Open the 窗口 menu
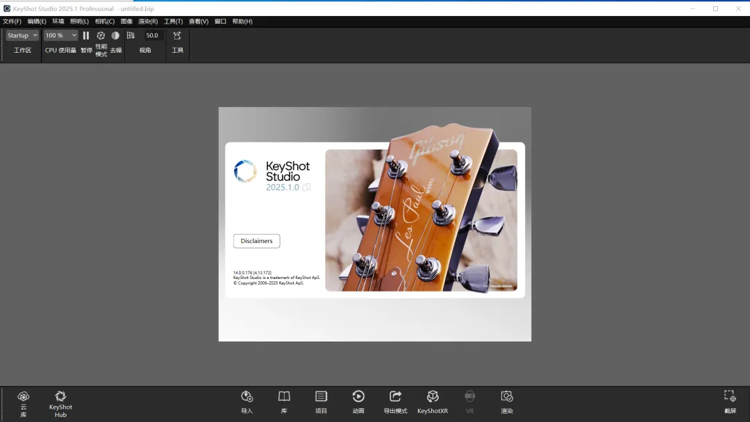Viewport: 750px width, 422px height. 220,22
